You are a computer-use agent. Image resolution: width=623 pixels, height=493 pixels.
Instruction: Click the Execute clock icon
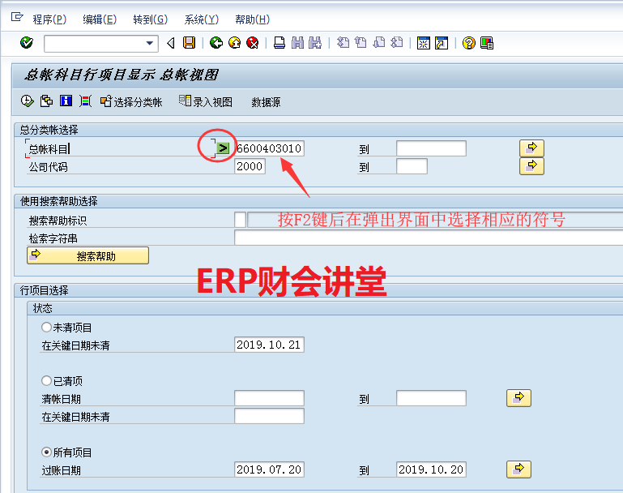pos(27,101)
